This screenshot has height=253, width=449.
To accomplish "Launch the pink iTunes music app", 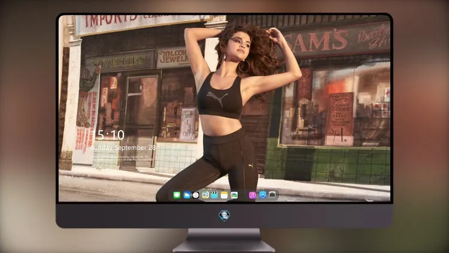I will [x=252, y=195].
